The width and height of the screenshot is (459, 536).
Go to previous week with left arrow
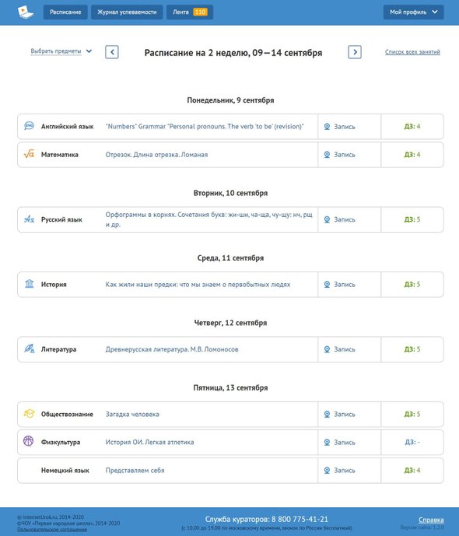click(x=112, y=52)
